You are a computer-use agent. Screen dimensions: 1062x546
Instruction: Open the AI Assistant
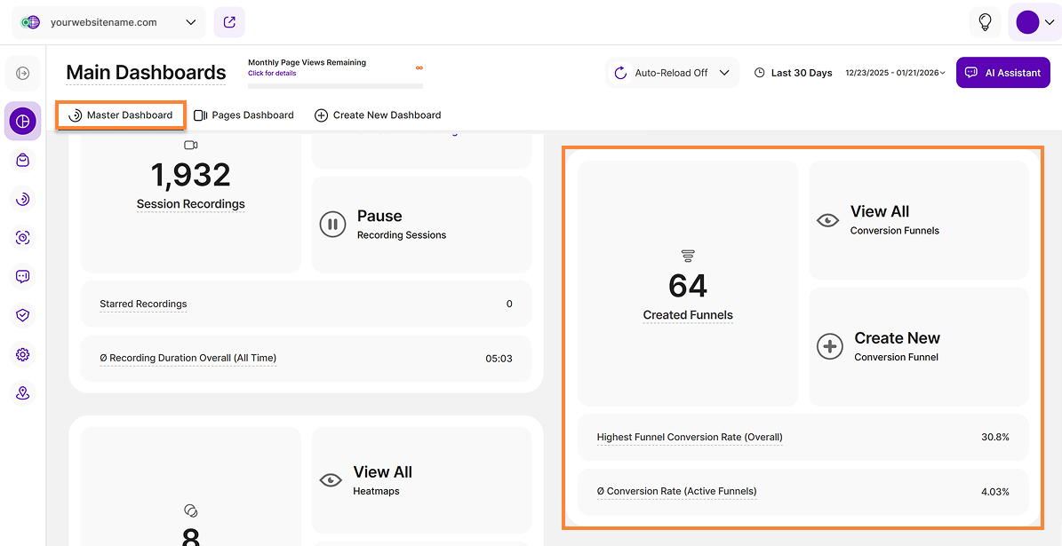click(x=1002, y=73)
